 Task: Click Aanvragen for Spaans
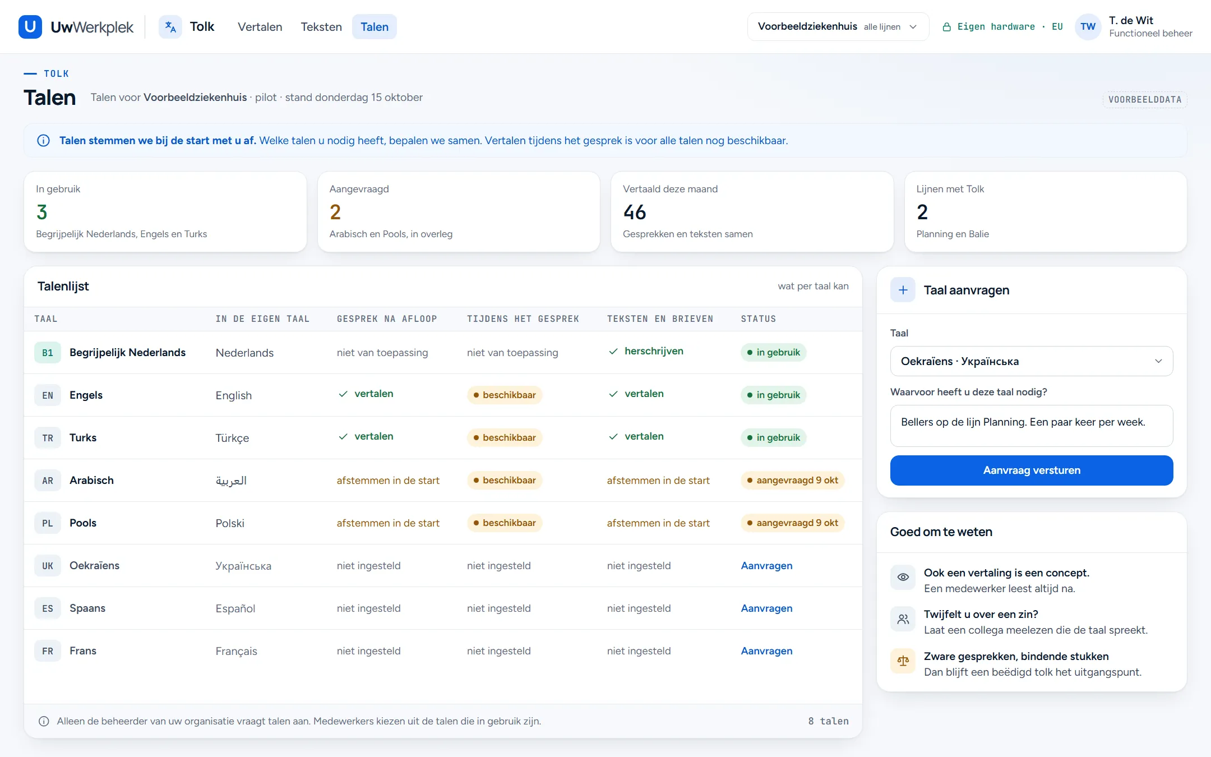point(766,608)
